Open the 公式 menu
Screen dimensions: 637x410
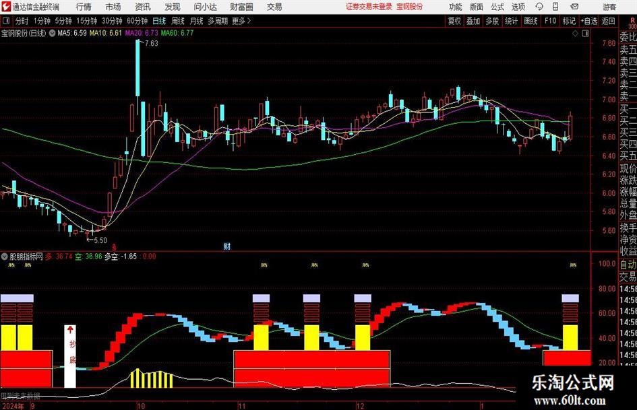click(x=497, y=7)
